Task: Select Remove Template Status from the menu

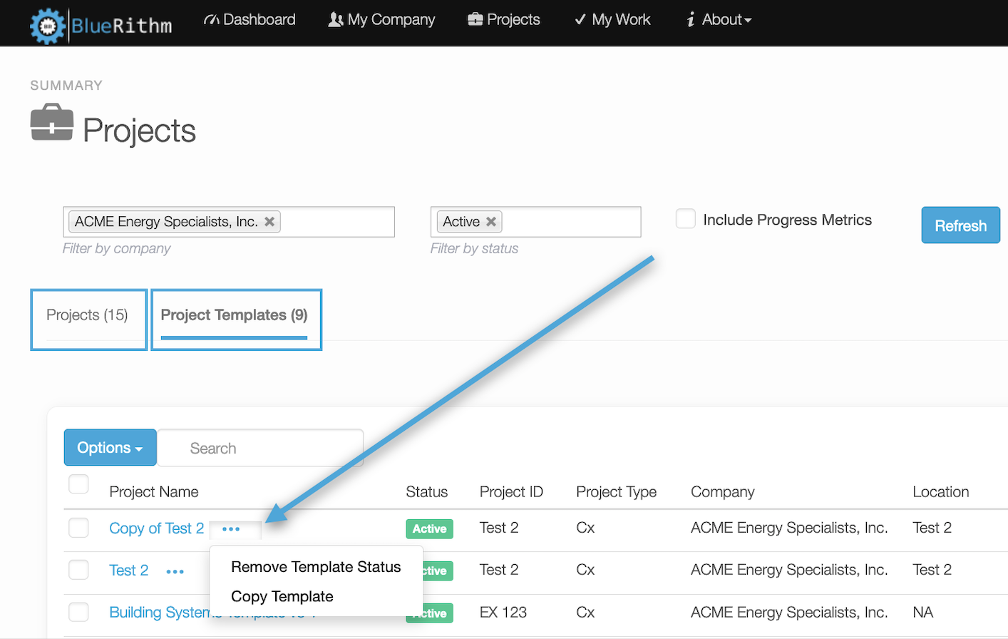Action: pyautogui.click(x=315, y=567)
